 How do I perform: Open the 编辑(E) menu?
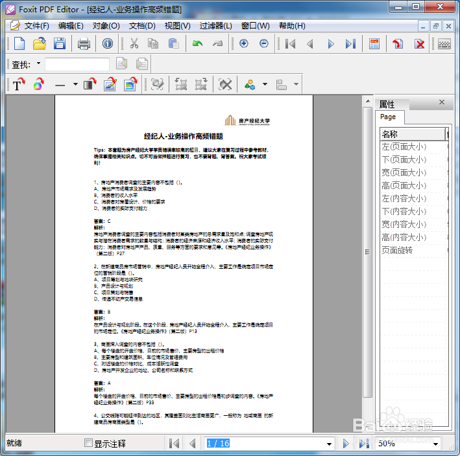[x=71, y=26]
